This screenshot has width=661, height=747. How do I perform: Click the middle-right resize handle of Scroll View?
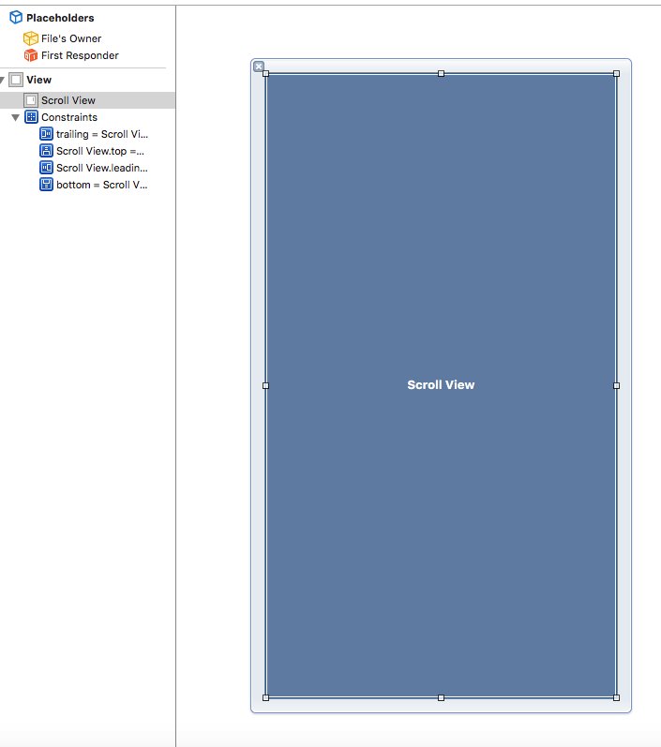pyautogui.click(x=616, y=385)
